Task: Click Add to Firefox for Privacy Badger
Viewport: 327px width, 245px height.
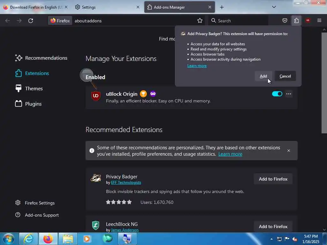Action: (273, 179)
